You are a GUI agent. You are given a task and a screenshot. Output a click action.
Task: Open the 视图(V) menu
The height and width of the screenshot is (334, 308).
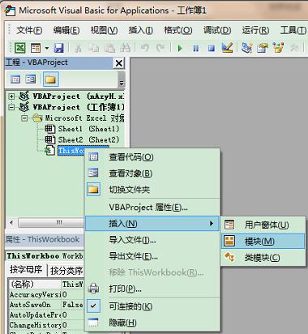[104, 30]
